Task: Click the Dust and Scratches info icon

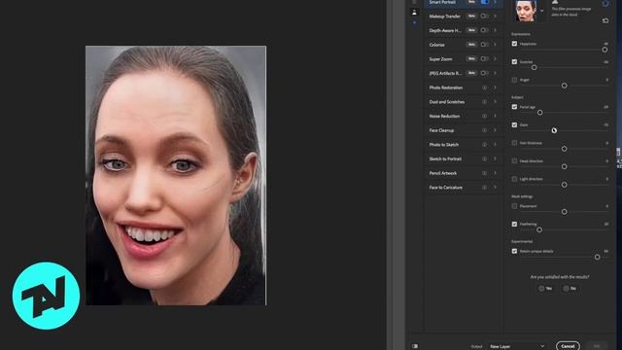Action: (x=484, y=102)
